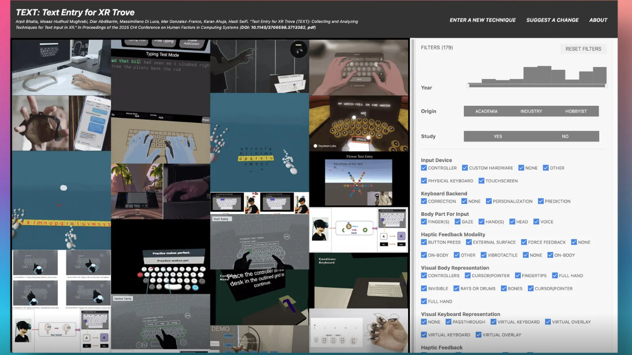632x355 pixels.
Task: Toggle the CUSTOM HARDWARE checkbox
Action: 464,168
